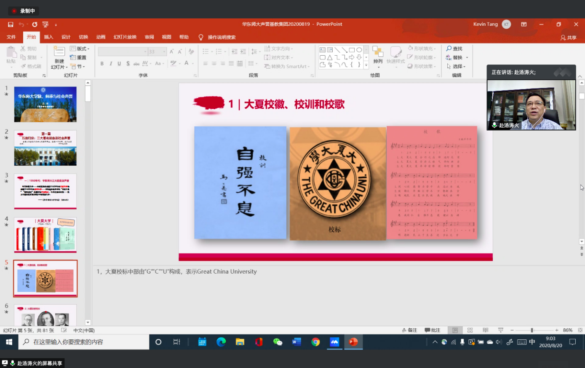Open the Insert ribbon tab
This screenshot has height=368, width=585.
pos(48,37)
